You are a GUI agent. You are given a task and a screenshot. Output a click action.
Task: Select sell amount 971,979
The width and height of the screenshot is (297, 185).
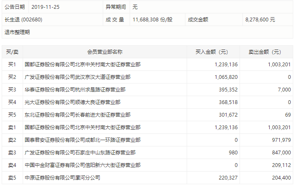281,140
